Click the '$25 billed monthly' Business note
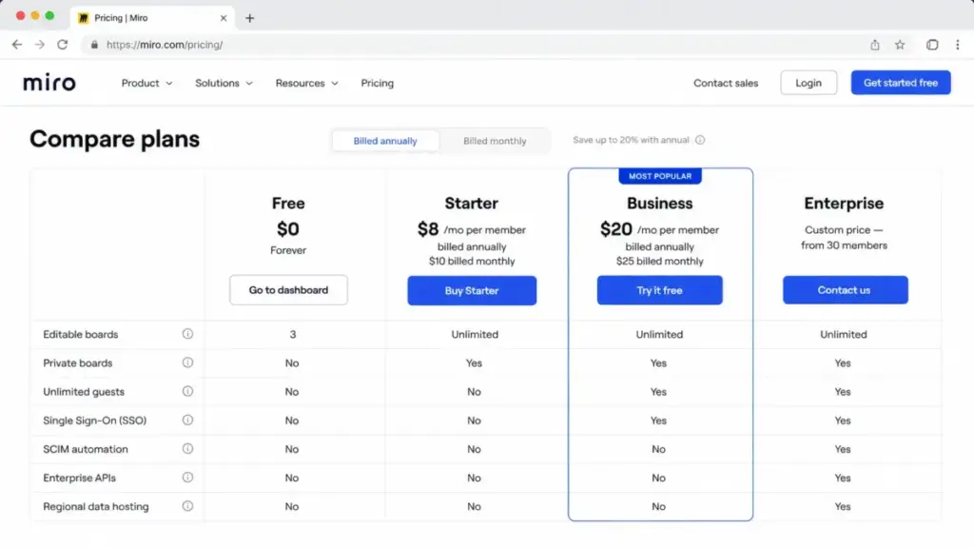This screenshot has width=974, height=548. (x=660, y=261)
